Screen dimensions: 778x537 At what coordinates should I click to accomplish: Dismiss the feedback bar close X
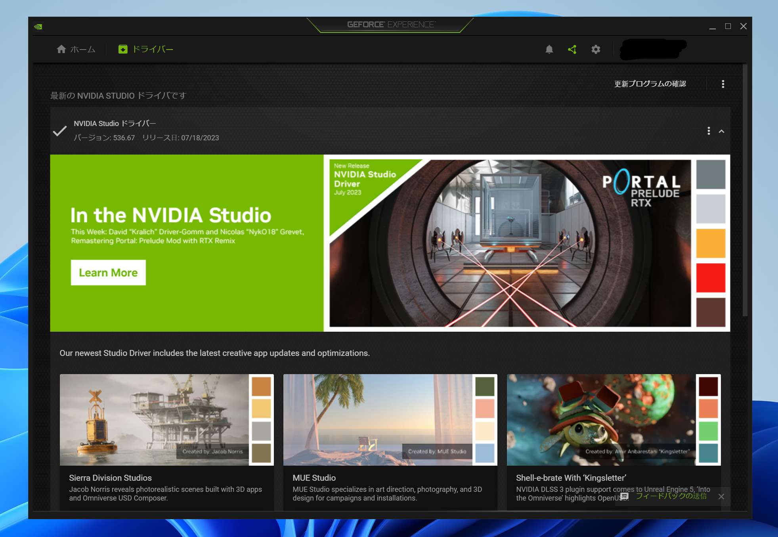(x=721, y=497)
